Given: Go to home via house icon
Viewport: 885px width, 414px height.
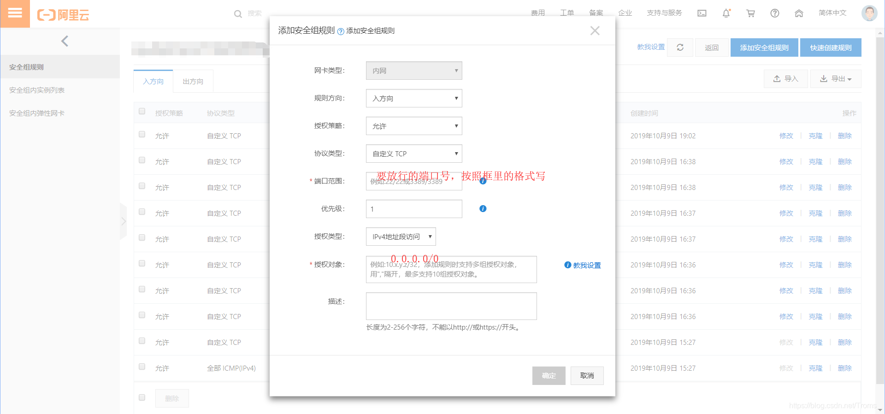Looking at the screenshot, I should pos(799,13).
